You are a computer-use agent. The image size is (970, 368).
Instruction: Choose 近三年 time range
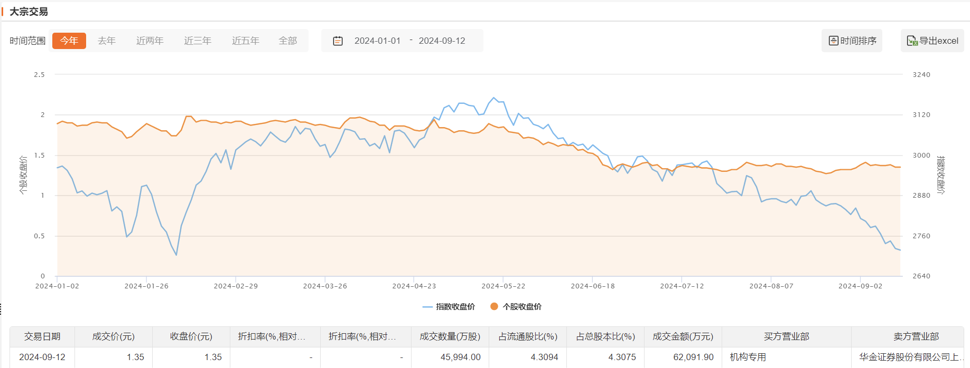(x=198, y=41)
